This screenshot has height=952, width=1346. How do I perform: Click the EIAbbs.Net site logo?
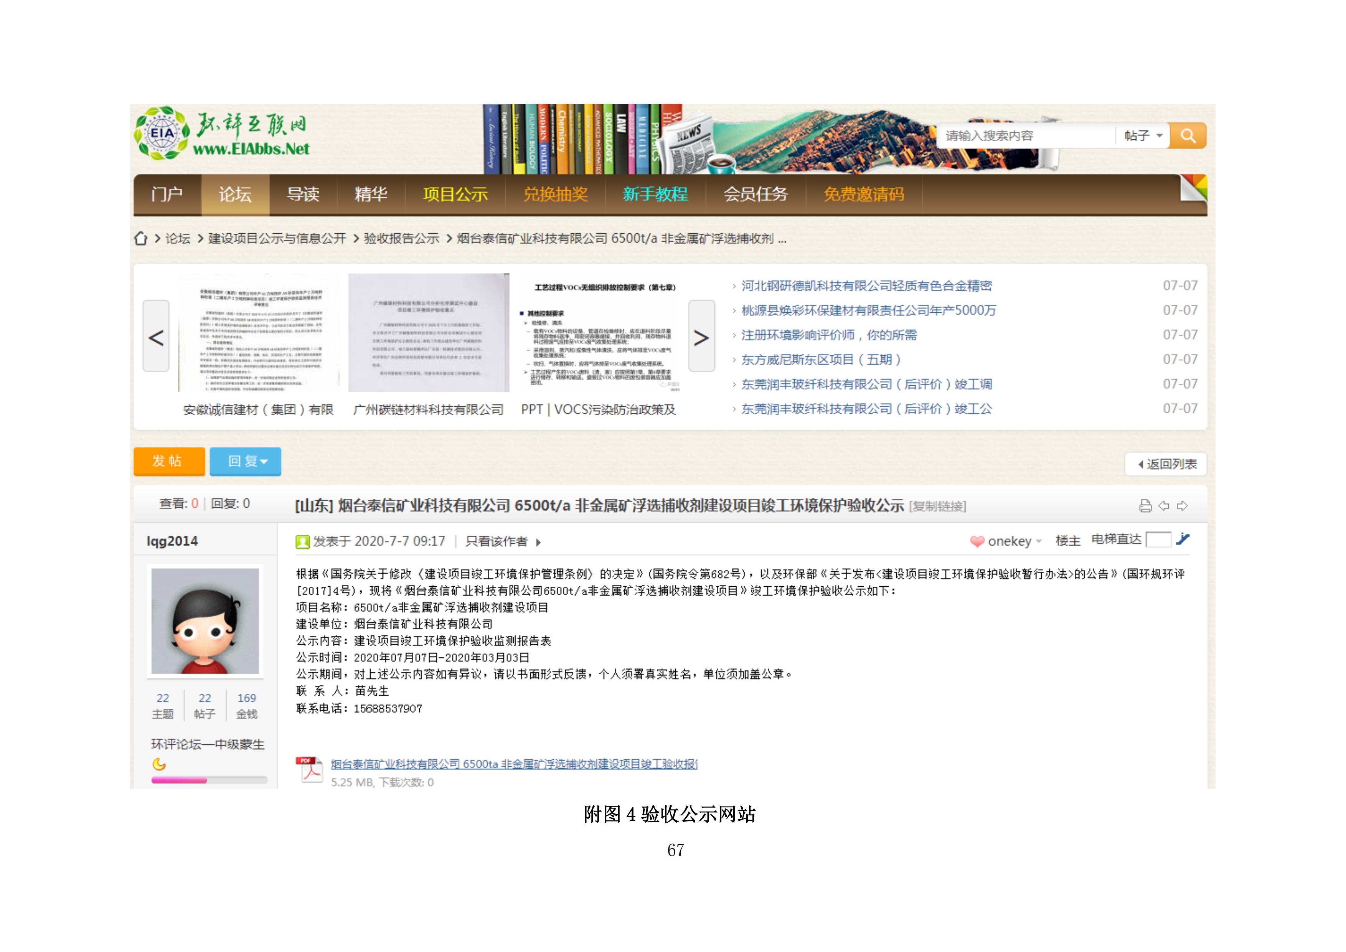tap(221, 134)
